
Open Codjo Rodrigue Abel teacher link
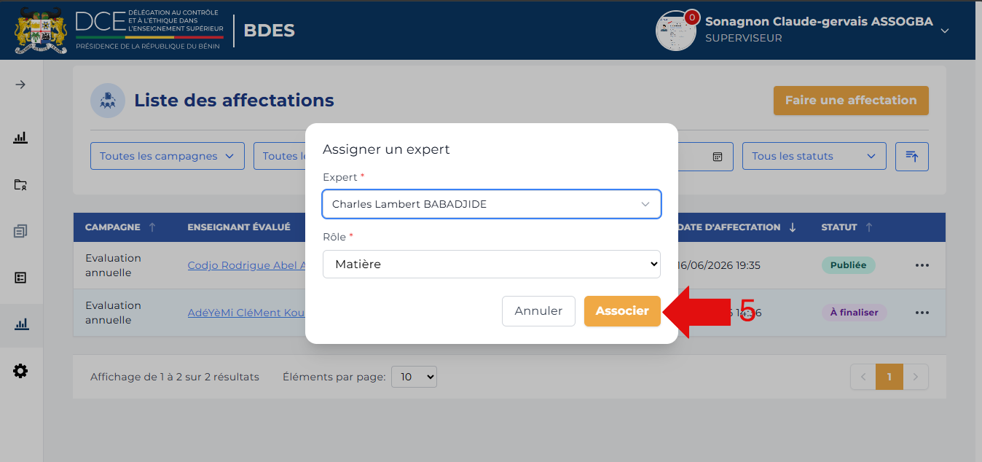246,265
